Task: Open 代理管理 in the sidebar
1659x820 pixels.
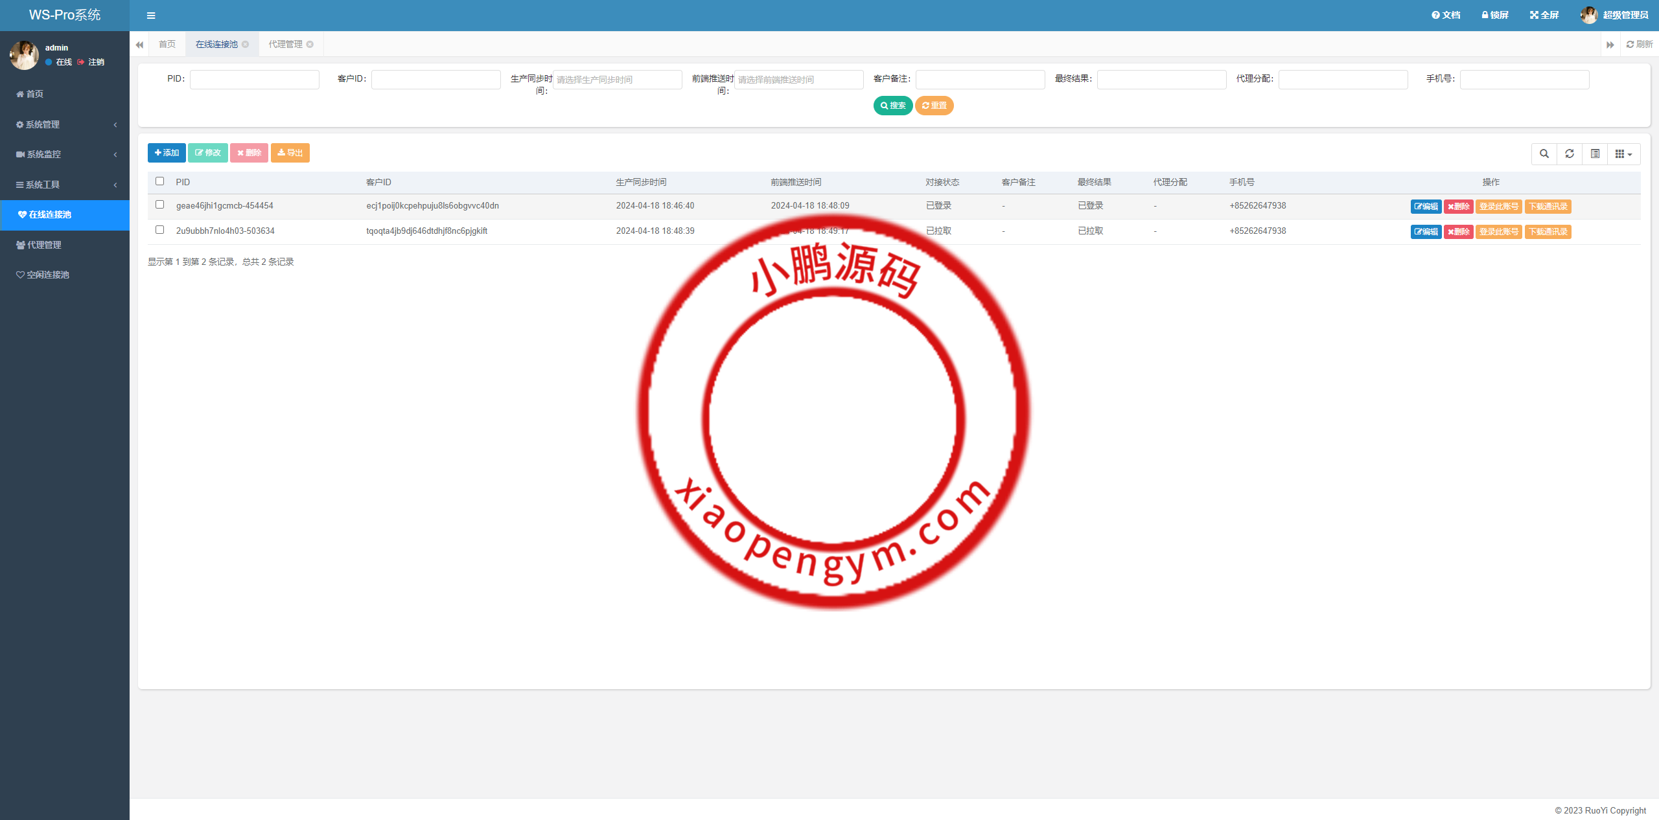Action: coord(44,245)
